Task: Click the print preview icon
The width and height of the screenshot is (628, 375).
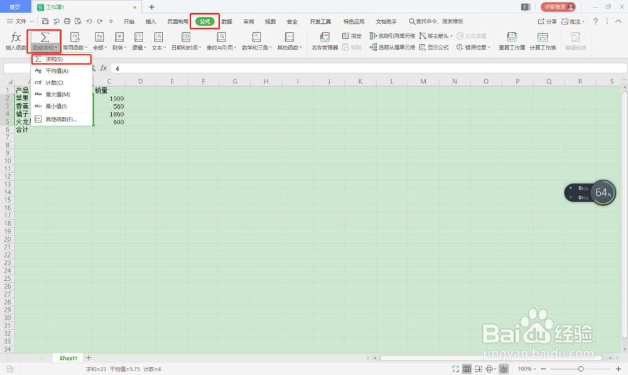Action: pos(78,21)
